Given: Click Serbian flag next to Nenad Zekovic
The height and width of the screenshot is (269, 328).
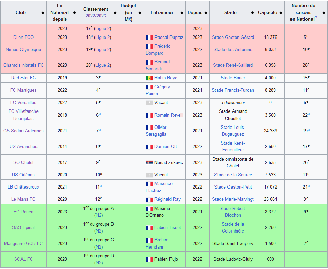Looking at the screenshot, I should 149,163.
